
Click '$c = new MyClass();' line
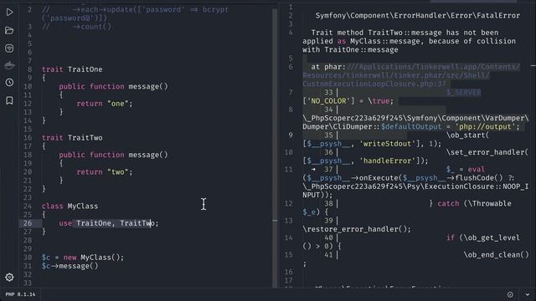[x=83, y=258]
